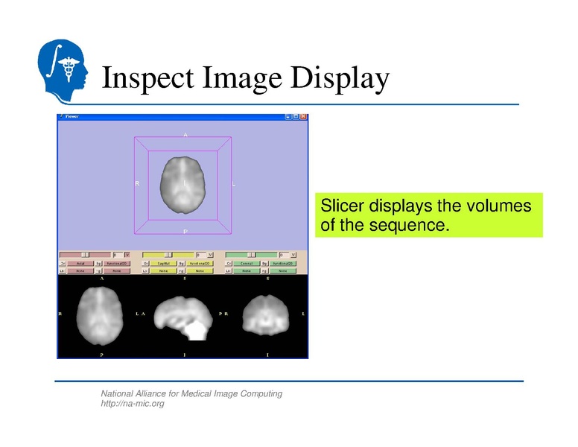Click the red axial slice offset field

[118, 255]
